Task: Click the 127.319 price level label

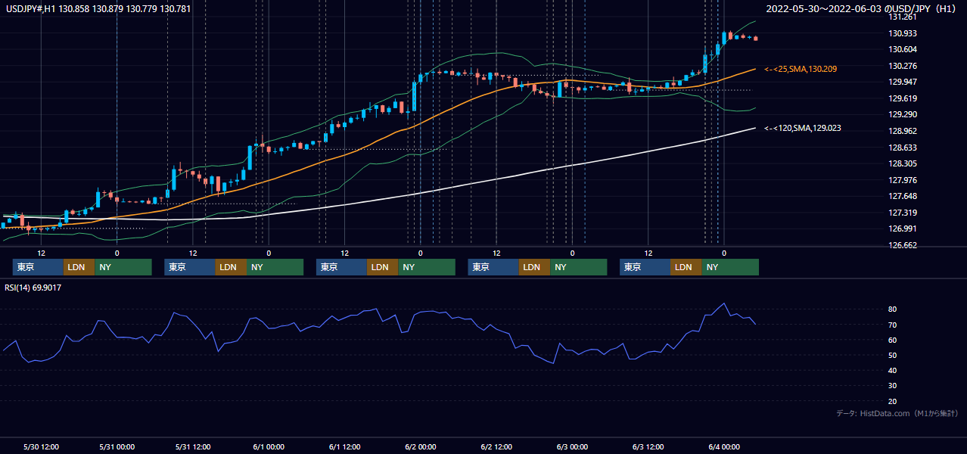Action: (x=904, y=213)
